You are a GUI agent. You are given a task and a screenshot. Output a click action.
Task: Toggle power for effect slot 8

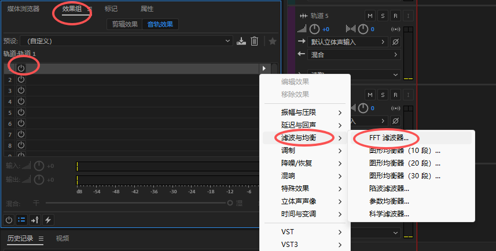click(21, 145)
